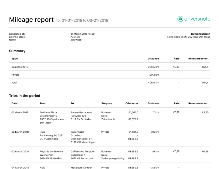Select address 'Parallelweg 34, 3131' in 02 March trip
The width and height of the screenshot is (219, 169).
tap(52, 136)
